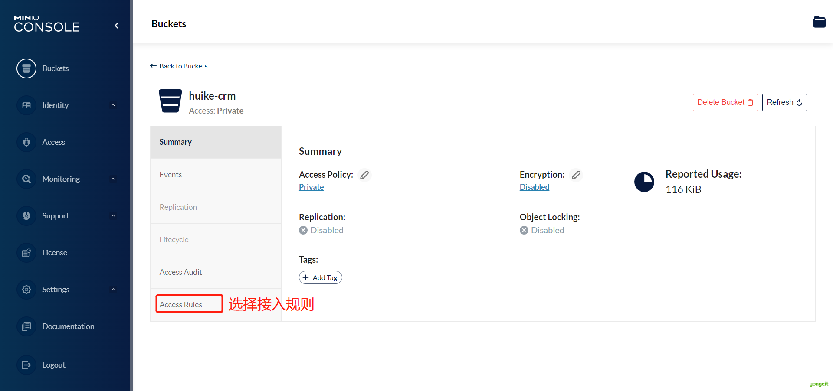Click the Settings gear icon

[x=26, y=290]
